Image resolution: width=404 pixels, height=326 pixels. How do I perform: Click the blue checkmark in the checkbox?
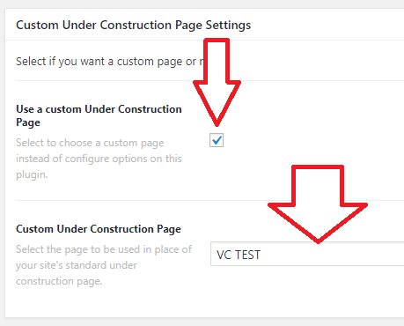coord(217,140)
